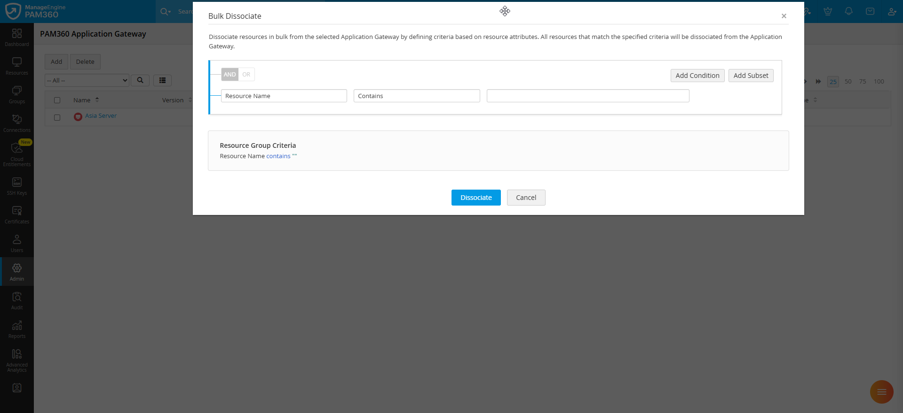This screenshot has width=903, height=413.
Task: Go to Users in the sidebar
Action: coord(17,243)
